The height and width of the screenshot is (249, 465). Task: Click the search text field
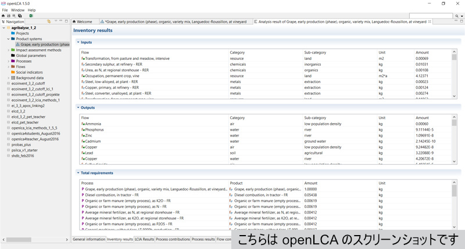pyautogui.click(x=430, y=16)
